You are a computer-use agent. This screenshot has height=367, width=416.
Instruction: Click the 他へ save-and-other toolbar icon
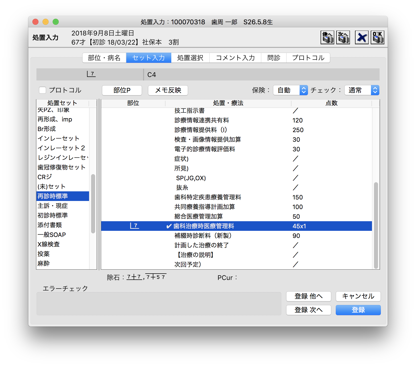coord(327,37)
